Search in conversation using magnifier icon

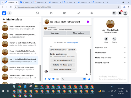point(114,39)
